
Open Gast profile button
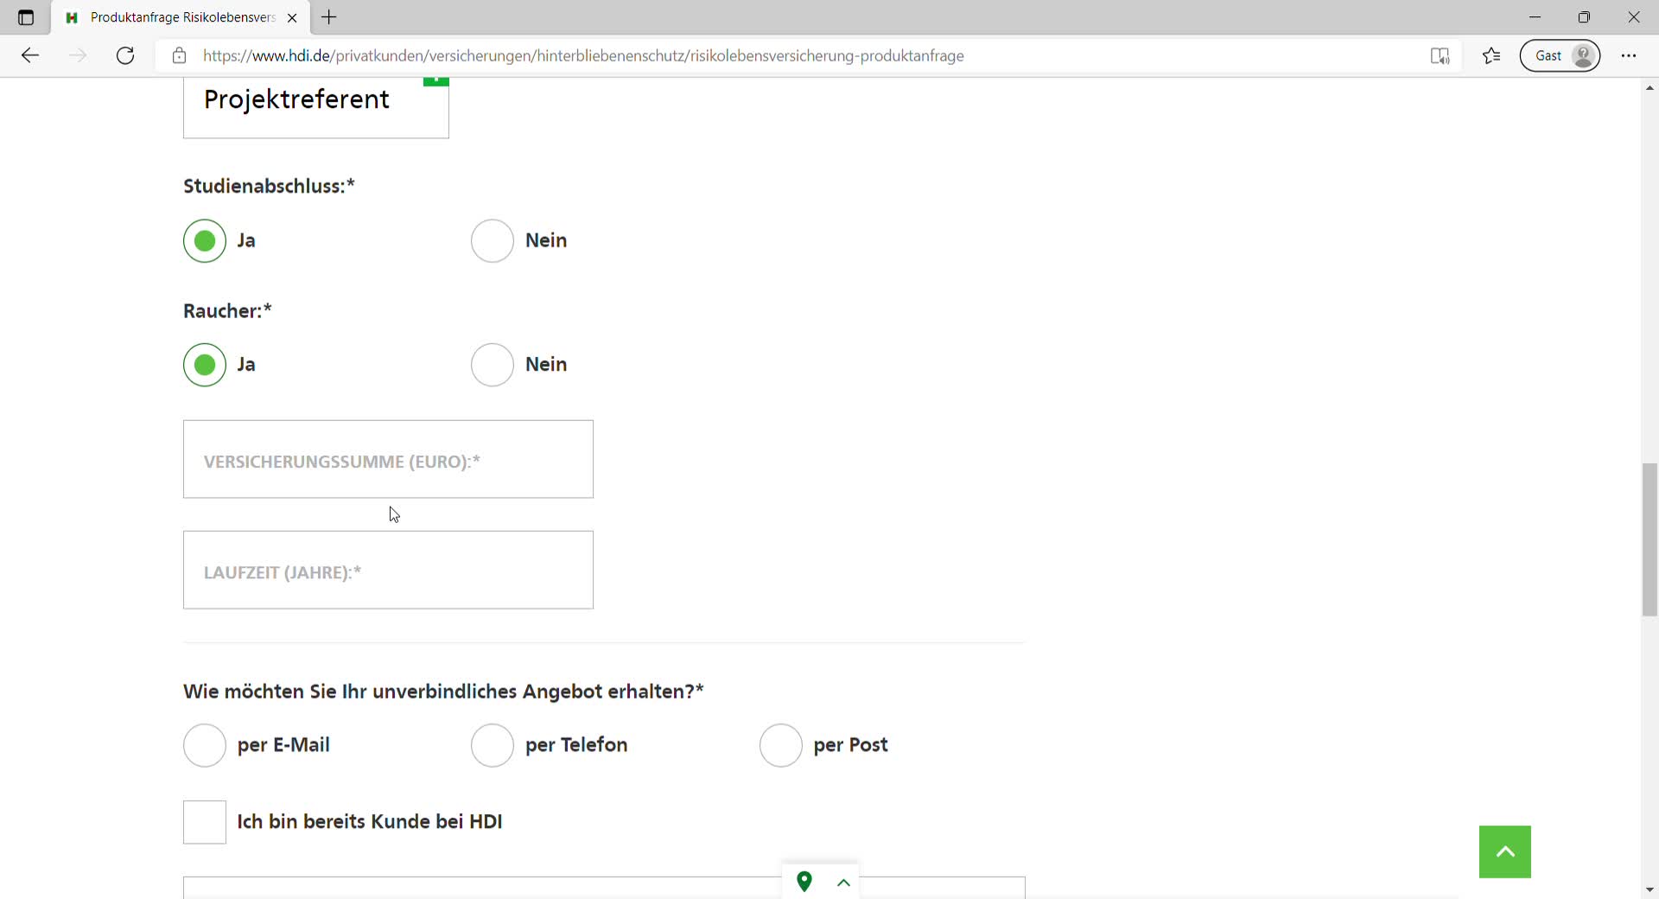[1560, 56]
